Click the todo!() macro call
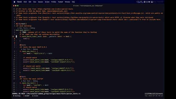The width and height of the screenshot is (176, 99). coord(26,38)
